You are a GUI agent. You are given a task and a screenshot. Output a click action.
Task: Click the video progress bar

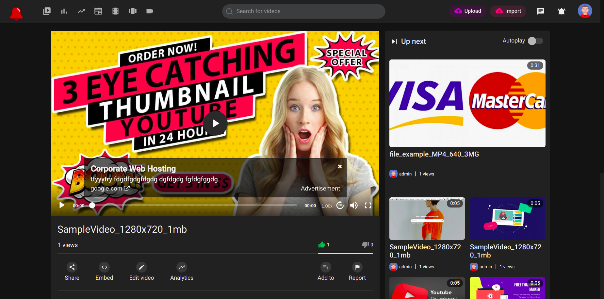[195, 205]
